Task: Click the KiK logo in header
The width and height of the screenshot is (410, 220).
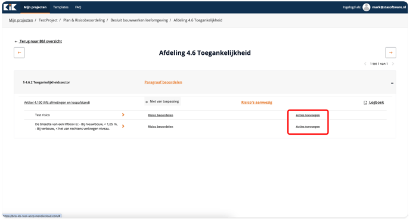Action: [10, 7]
